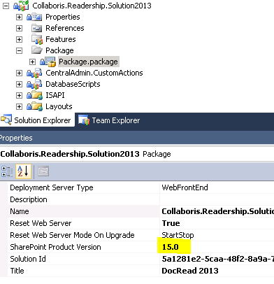274x284 pixels.
Task: Select Layouts tree item
Action: [59, 106]
